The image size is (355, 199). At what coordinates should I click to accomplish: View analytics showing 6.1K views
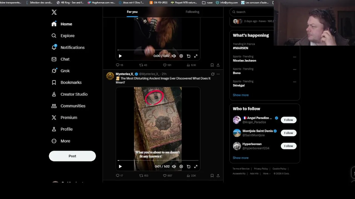(x=191, y=65)
